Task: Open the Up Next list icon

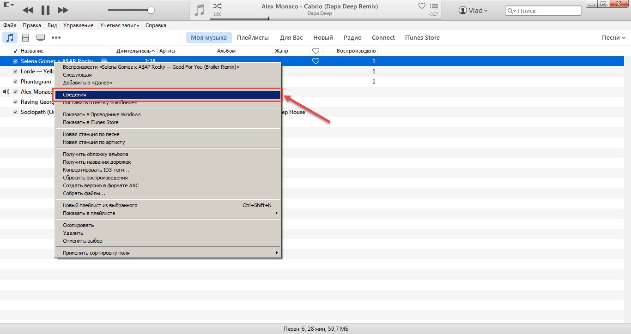Action: point(433,6)
